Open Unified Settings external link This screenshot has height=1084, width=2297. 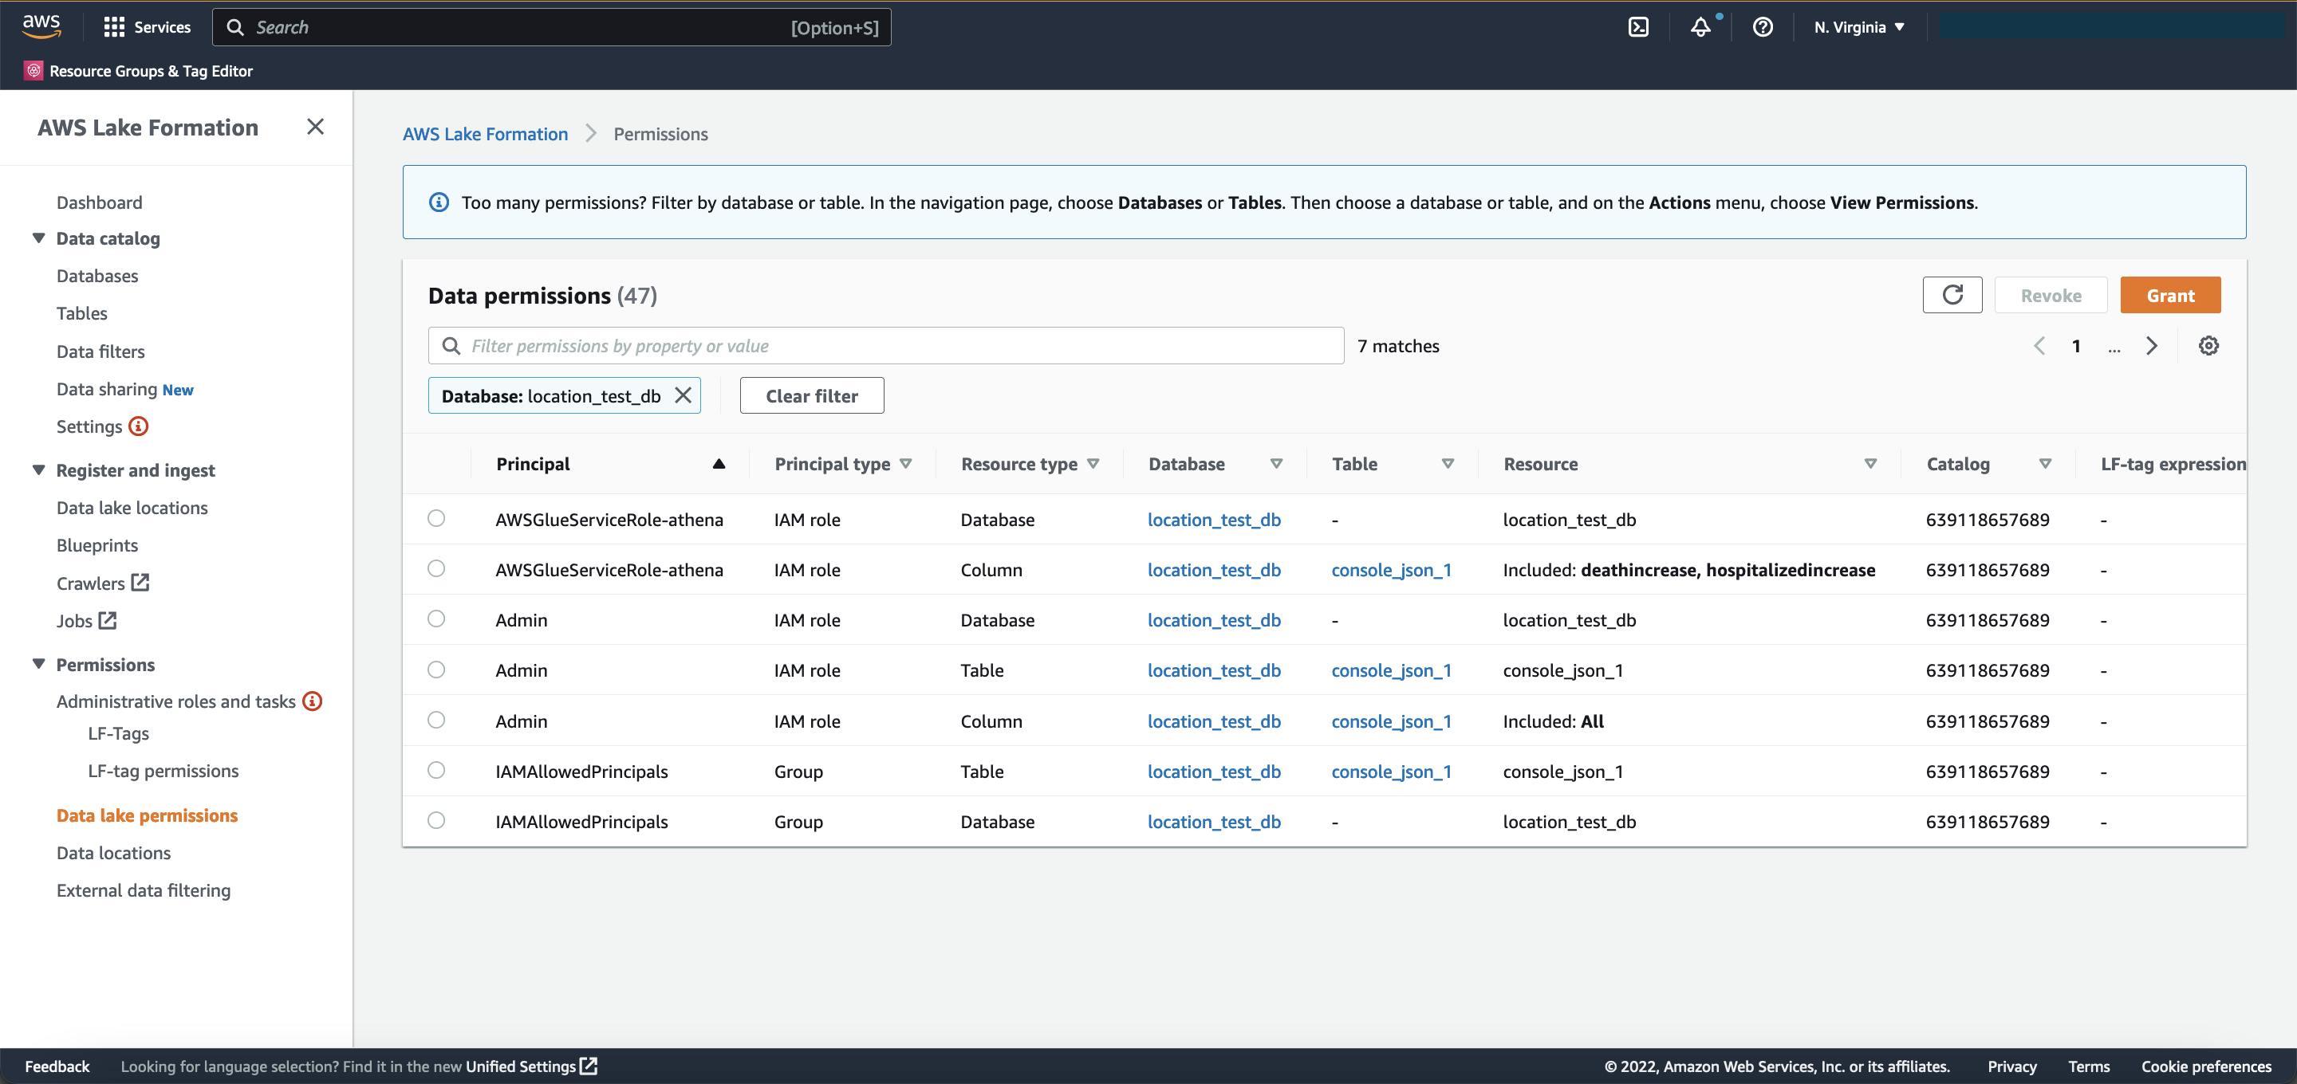pos(531,1066)
